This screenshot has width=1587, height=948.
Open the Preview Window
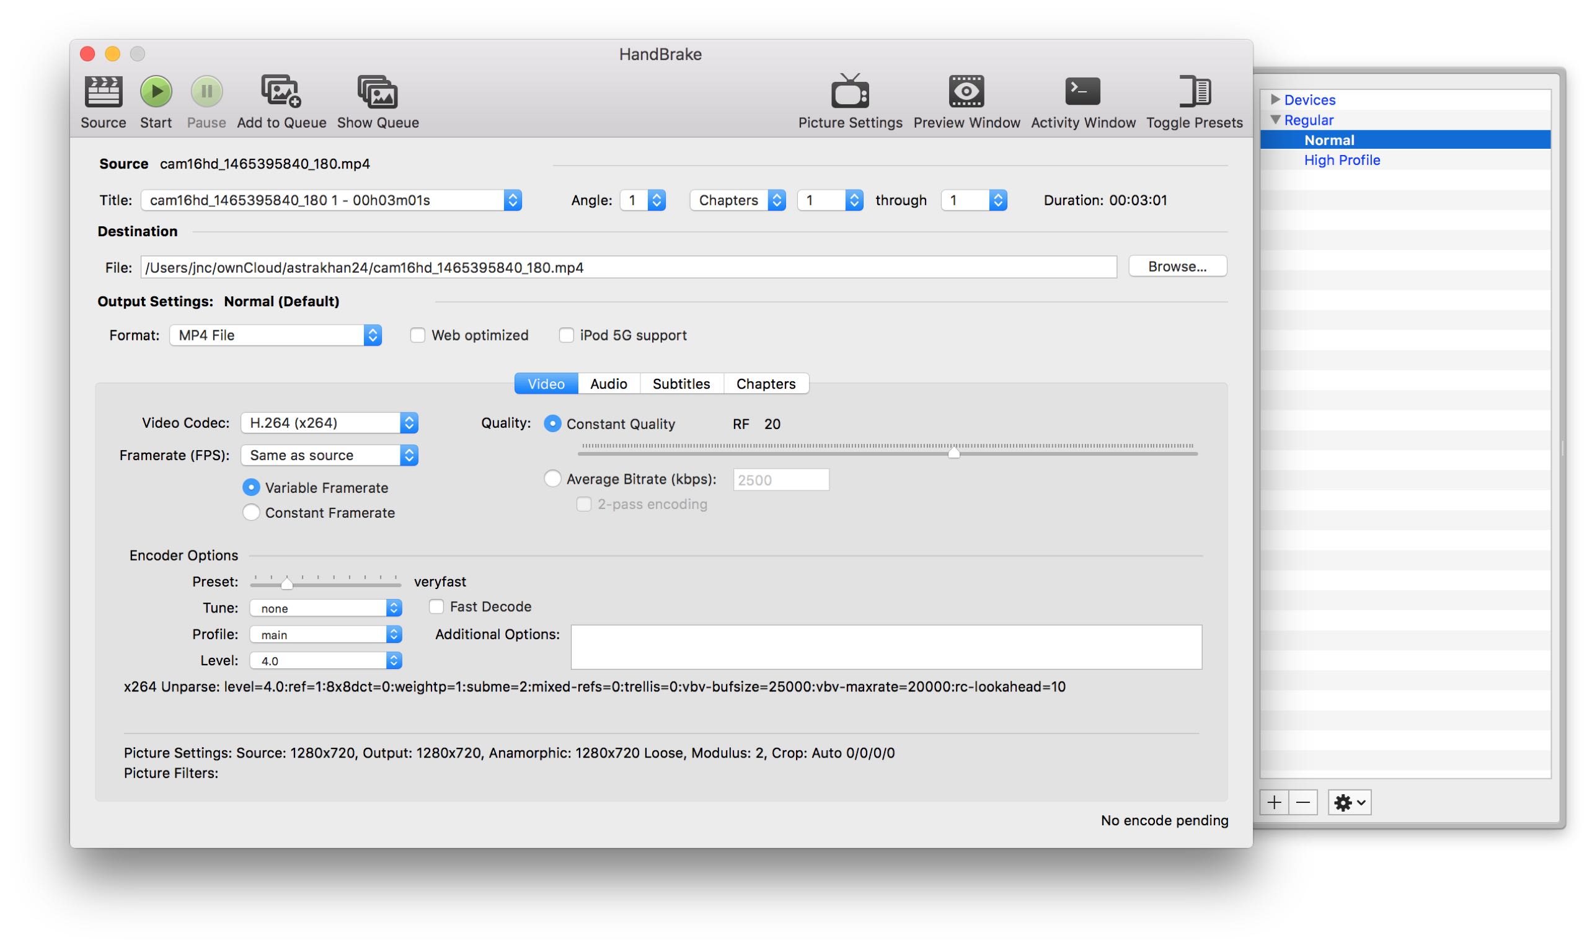coord(966,92)
